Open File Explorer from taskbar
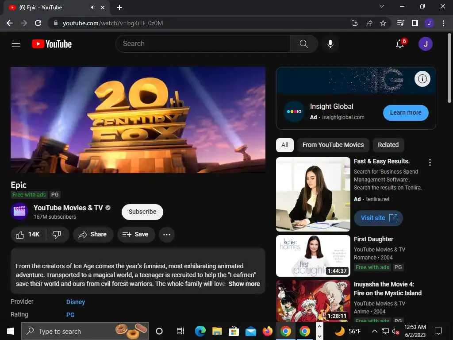 [217, 331]
